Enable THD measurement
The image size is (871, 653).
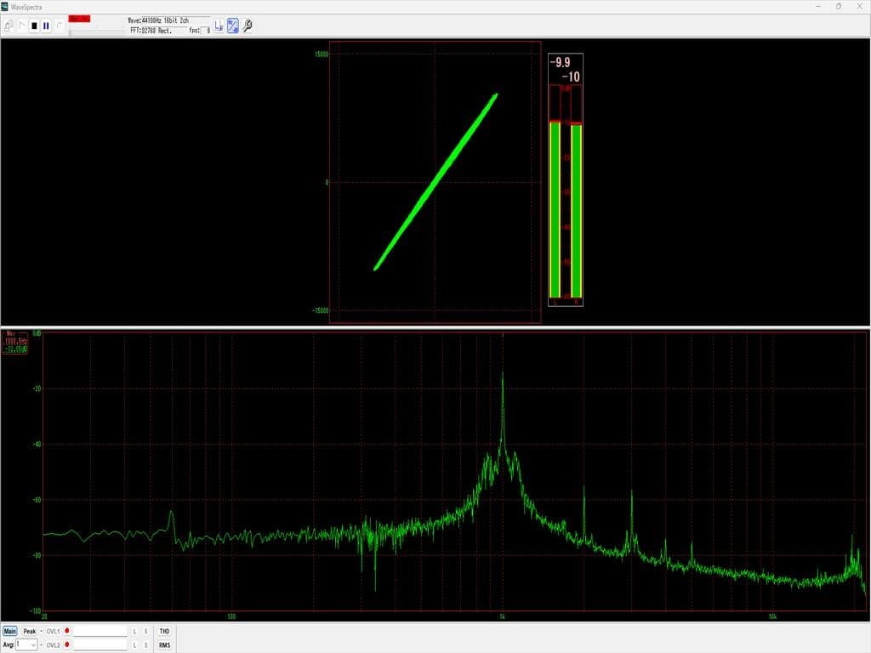coord(164,632)
